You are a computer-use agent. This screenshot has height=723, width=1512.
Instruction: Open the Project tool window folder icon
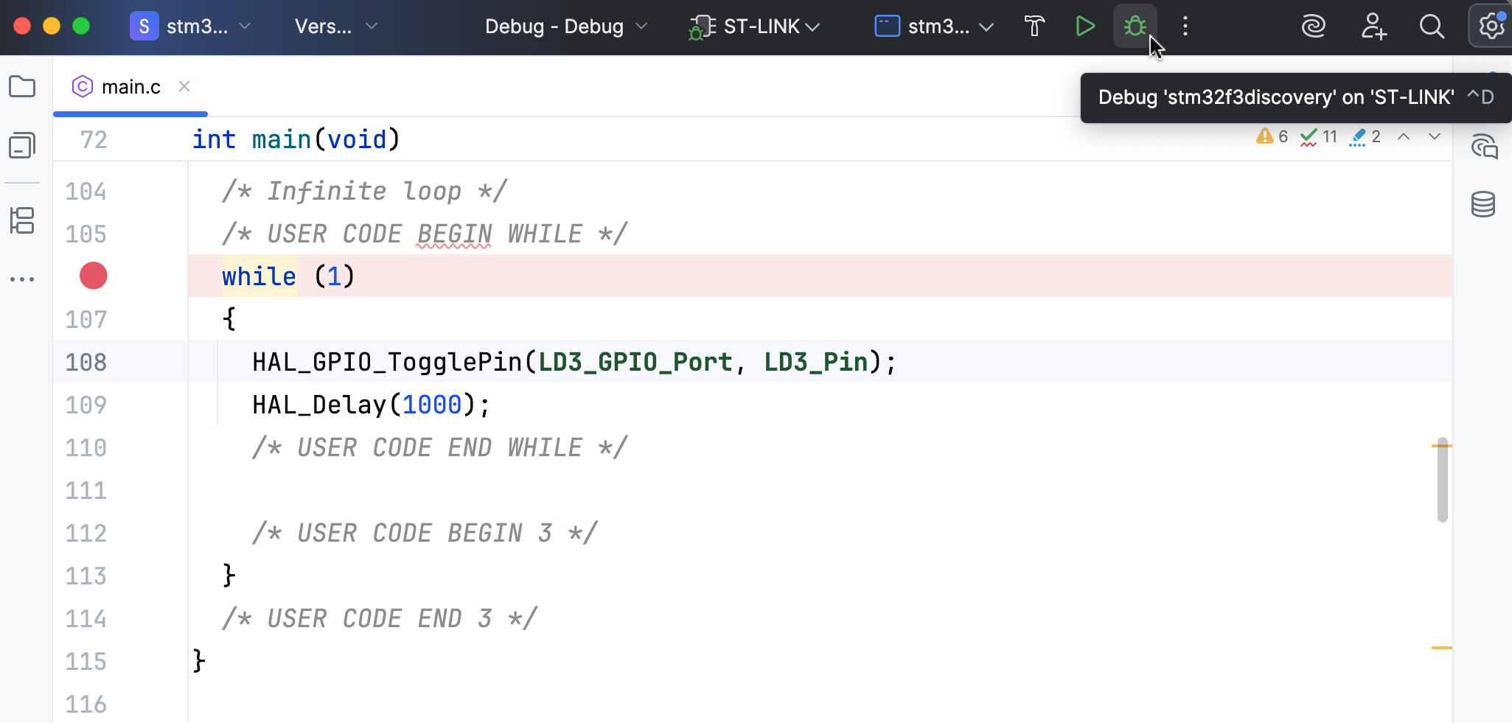22,86
